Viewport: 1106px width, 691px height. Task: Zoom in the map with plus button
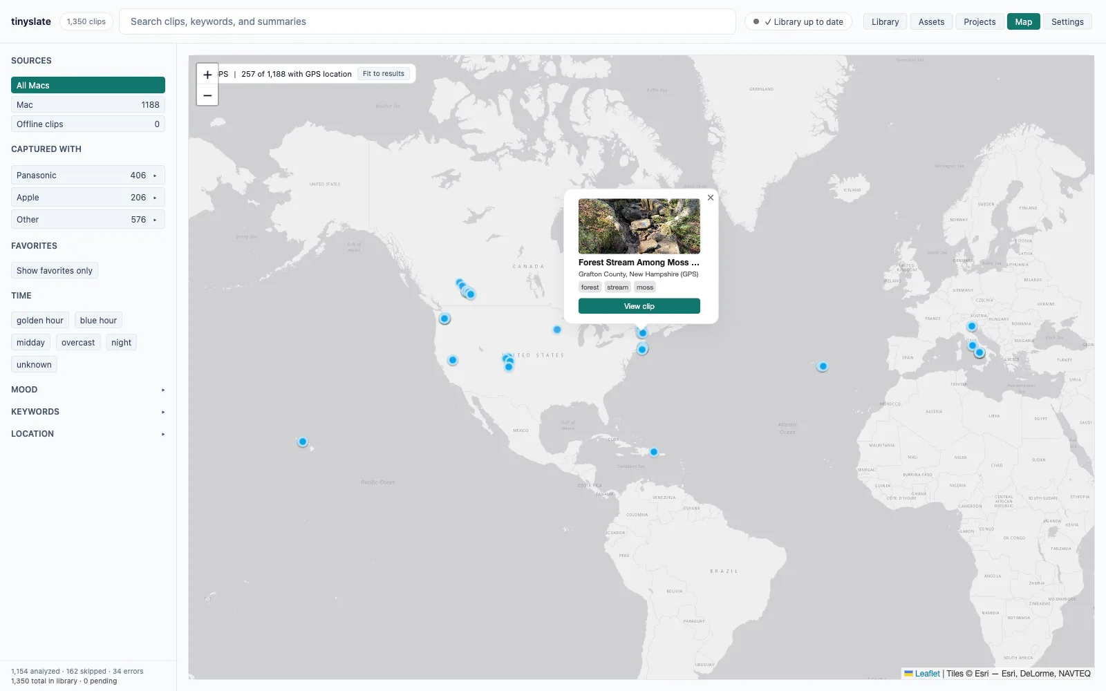(x=207, y=74)
